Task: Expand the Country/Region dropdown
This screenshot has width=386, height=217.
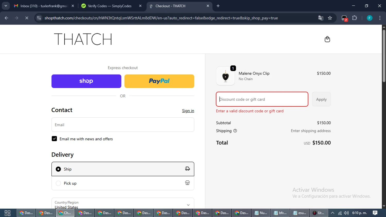Action: pos(123,204)
